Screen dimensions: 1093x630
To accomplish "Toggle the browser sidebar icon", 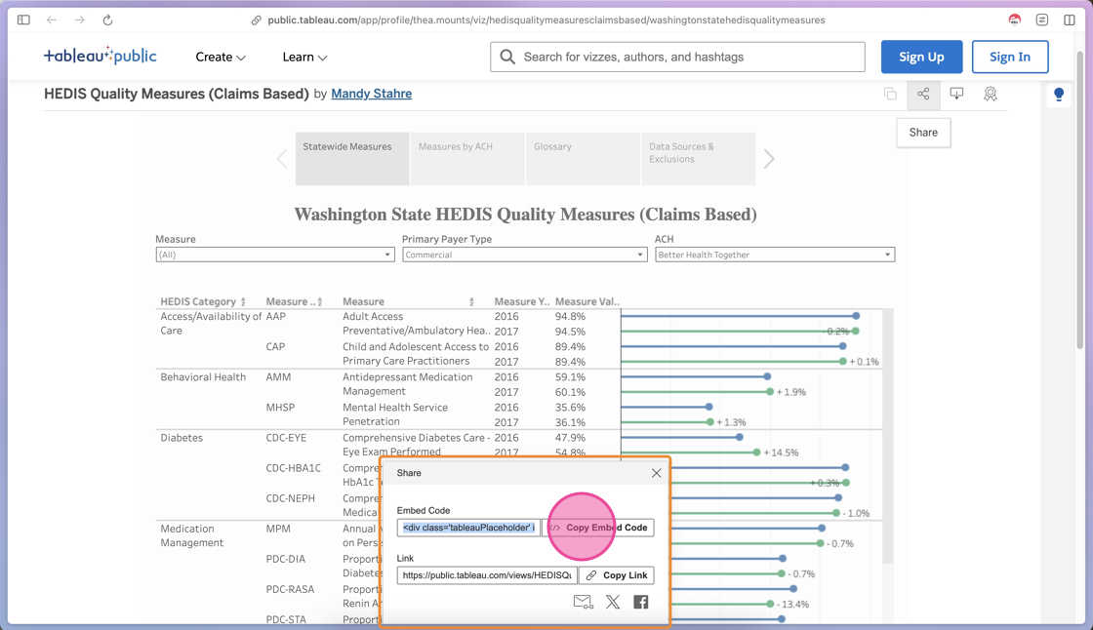I will tap(23, 20).
